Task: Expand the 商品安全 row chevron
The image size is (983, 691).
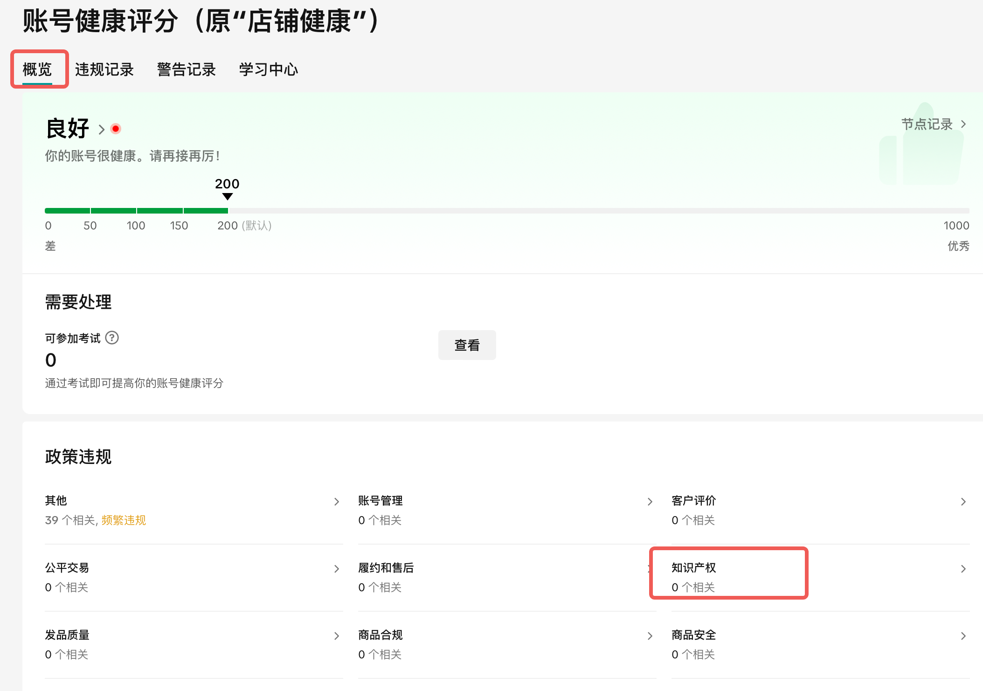Action: click(x=963, y=636)
